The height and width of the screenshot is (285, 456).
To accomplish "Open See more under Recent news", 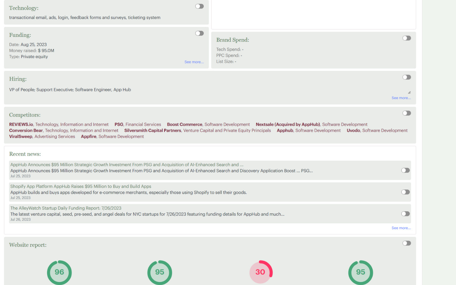I will pyautogui.click(x=401, y=228).
